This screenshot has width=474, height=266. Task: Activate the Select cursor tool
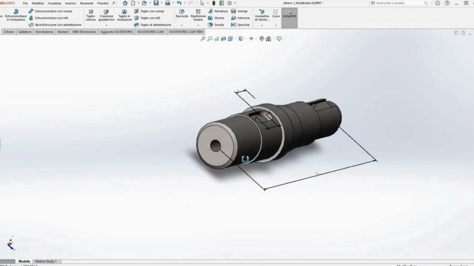202,3
